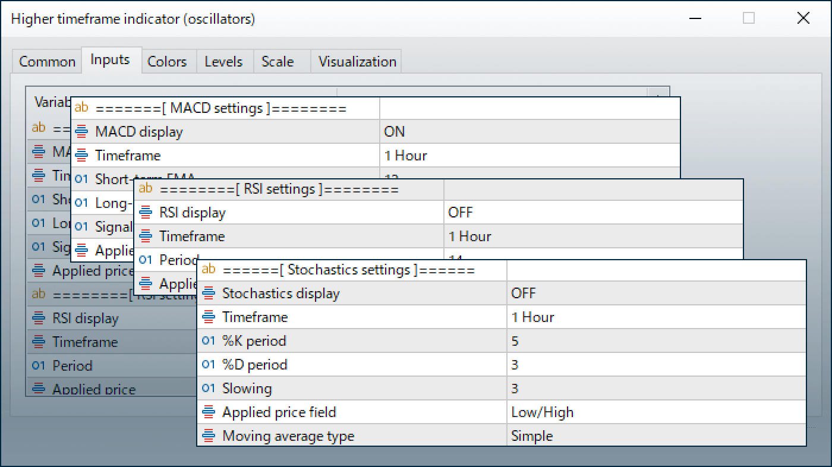This screenshot has width=832, height=467.
Task: Click the Timeframe row icon in MACD settings panel
Action: [x=82, y=156]
